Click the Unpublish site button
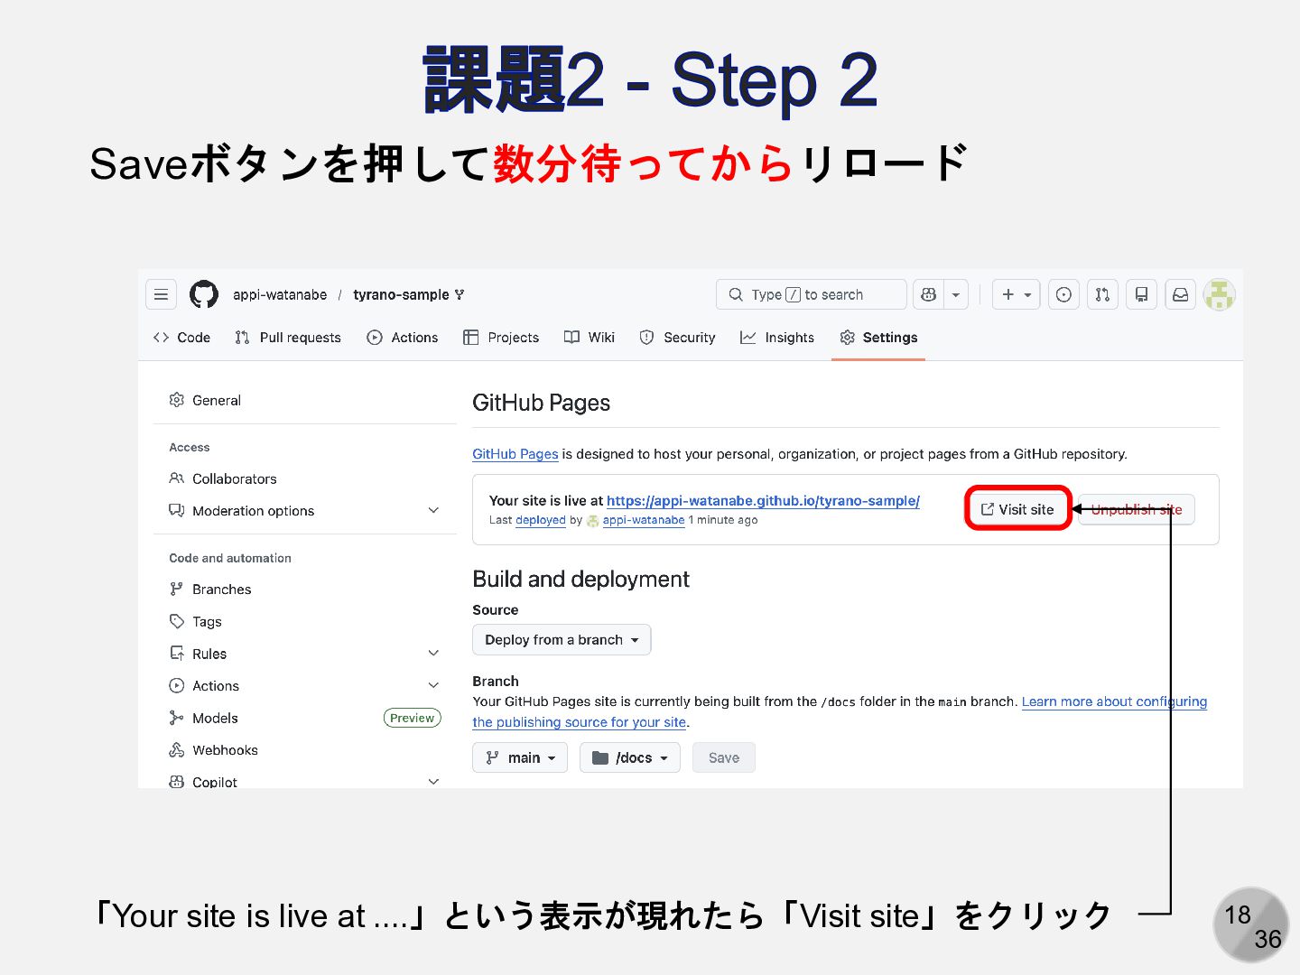The height and width of the screenshot is (975, 1300). 1137,509
